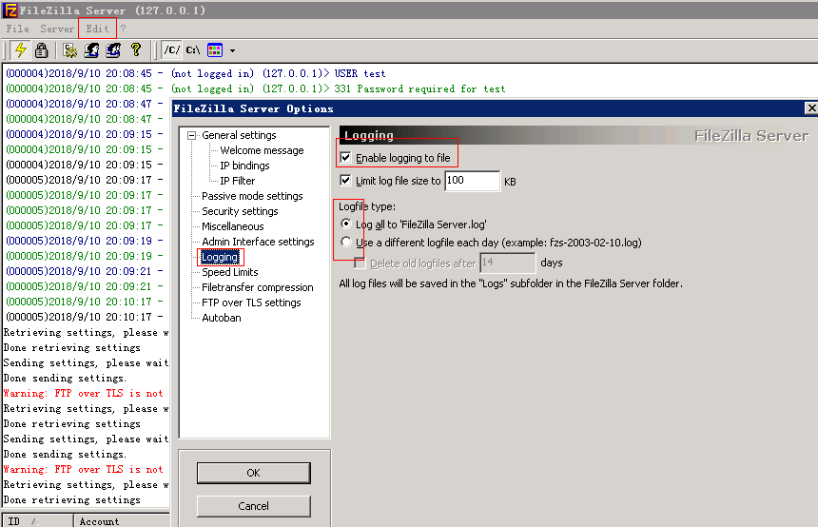The image size is (818, 527).
Task: Open the Edit menu
Action: (x=97, y=29)
